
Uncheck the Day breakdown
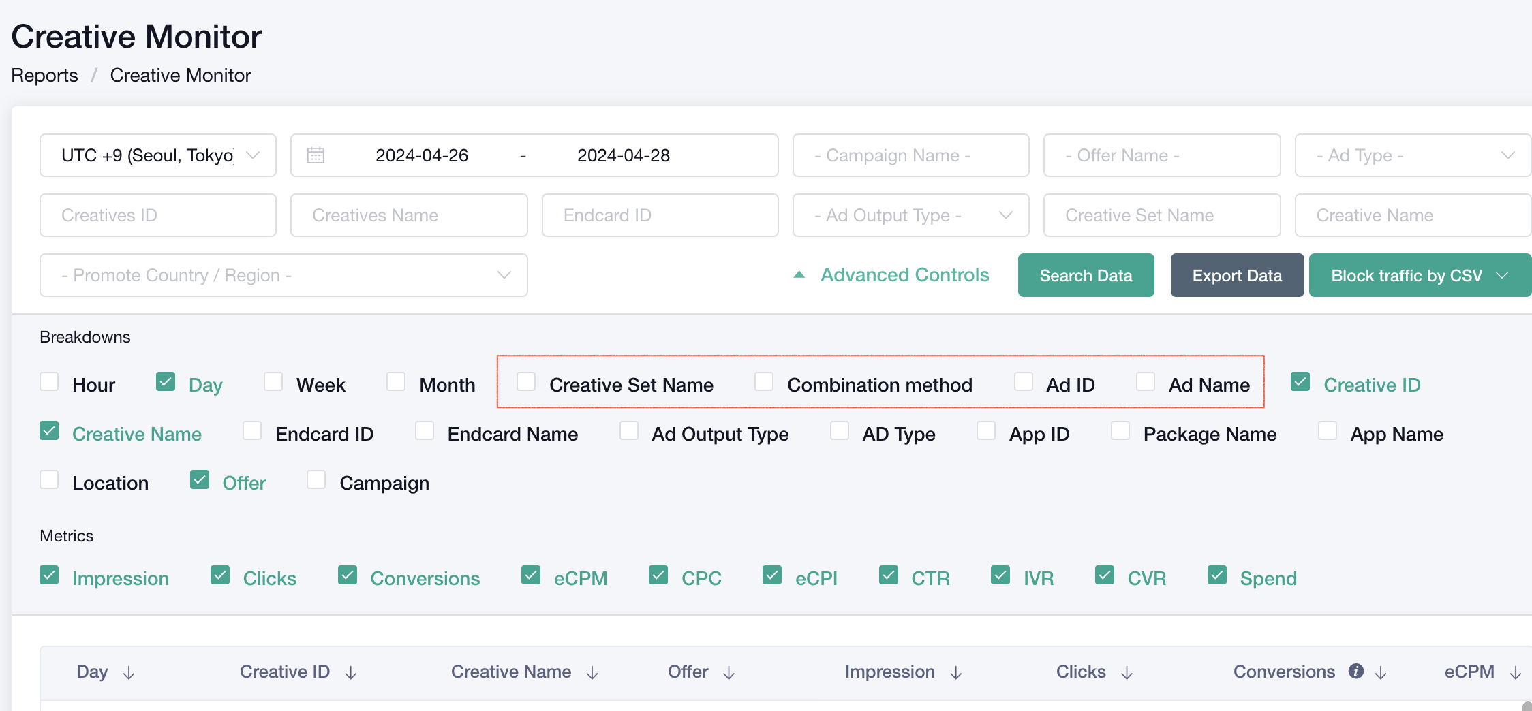pyautogui.click(x=166, y=381)
